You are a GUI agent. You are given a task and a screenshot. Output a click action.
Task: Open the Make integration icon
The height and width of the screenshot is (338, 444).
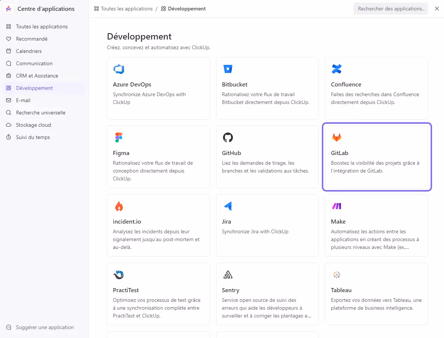[x=337, y=206]
